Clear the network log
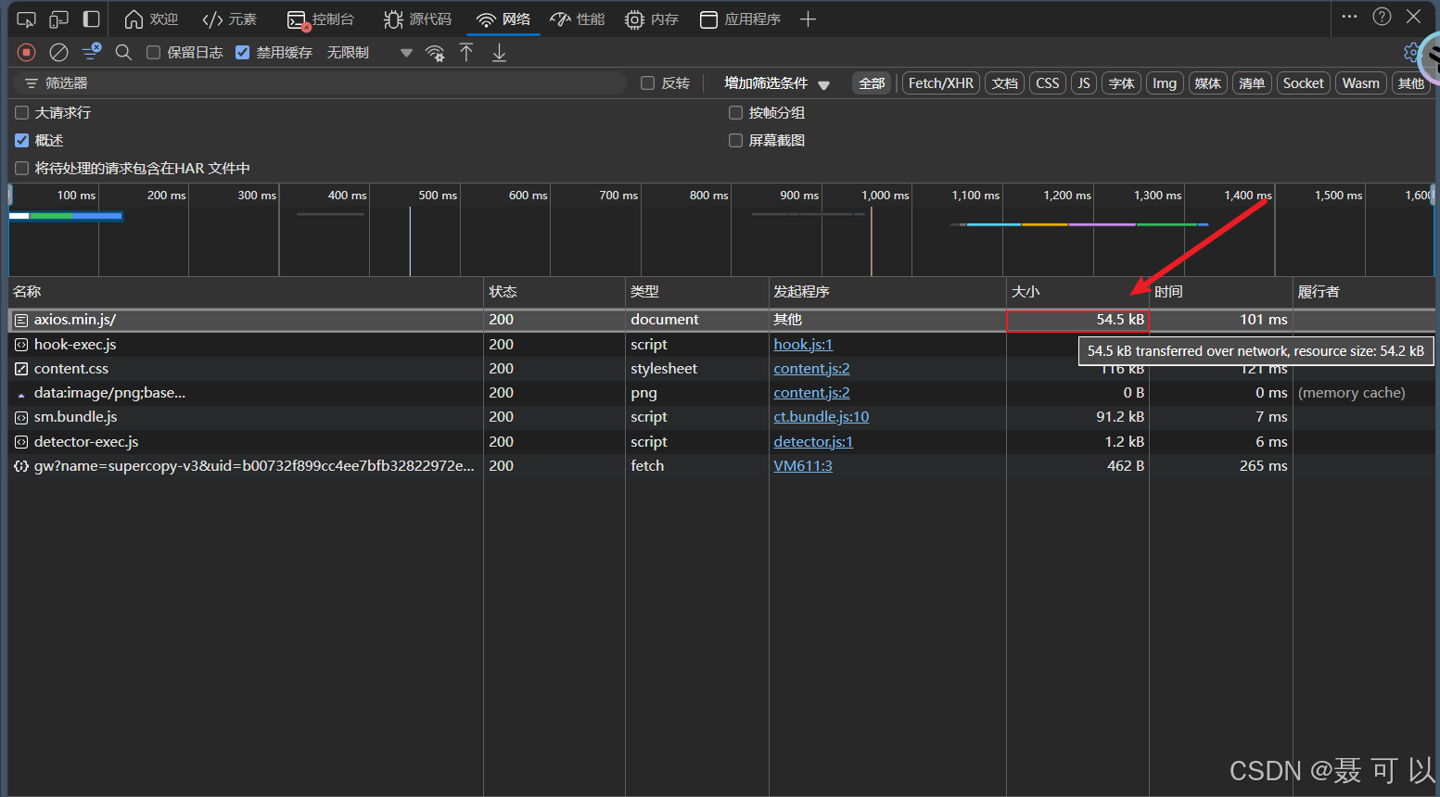The height and width of the screenshot is (797, 1440). tap(58, 53)
